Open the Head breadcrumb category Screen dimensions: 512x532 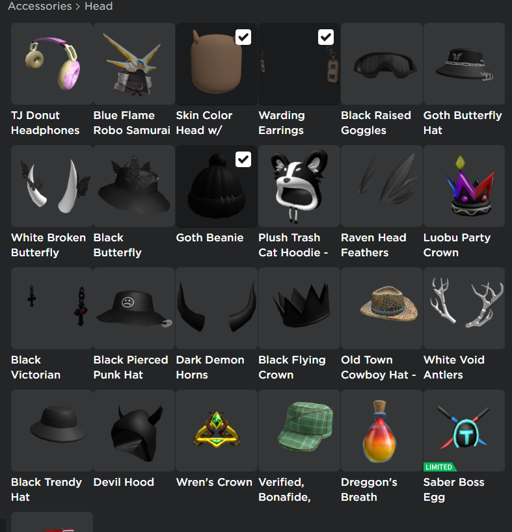[98, 6]
